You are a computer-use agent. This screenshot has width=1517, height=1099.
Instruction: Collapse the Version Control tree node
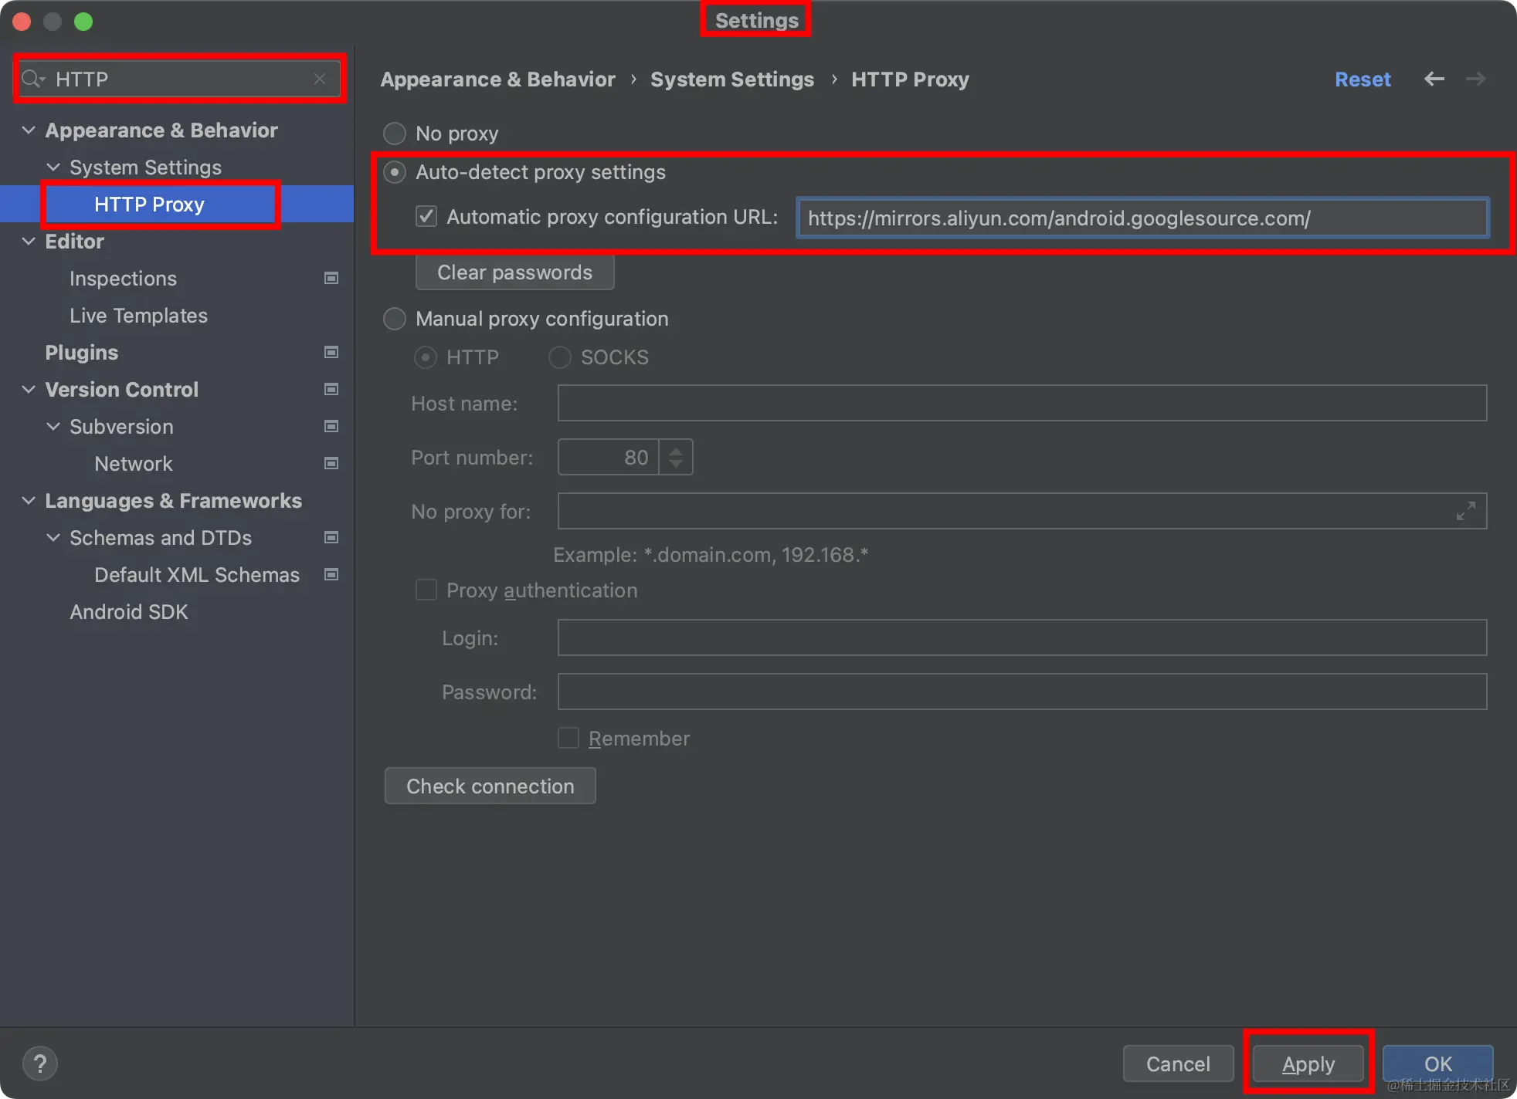(29, 389)
